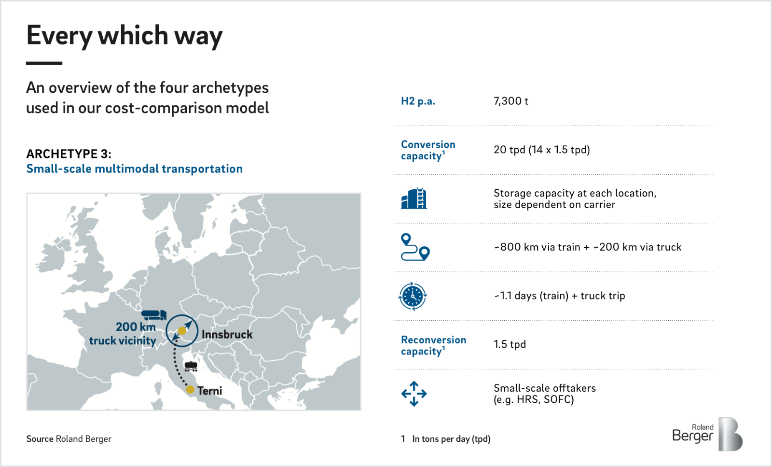The image size is (772, 467).
Task: Click the 'Source Roland Berger' caption
Action: point(69,439)
